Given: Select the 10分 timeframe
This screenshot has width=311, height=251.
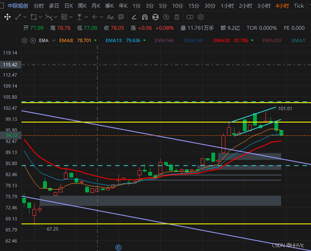Looking at the screenshot, I should [x=178, y=6].
